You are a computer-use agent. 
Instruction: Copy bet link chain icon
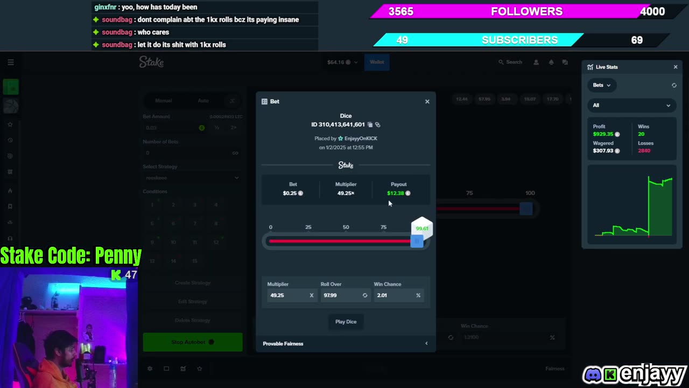coord(377,124)
